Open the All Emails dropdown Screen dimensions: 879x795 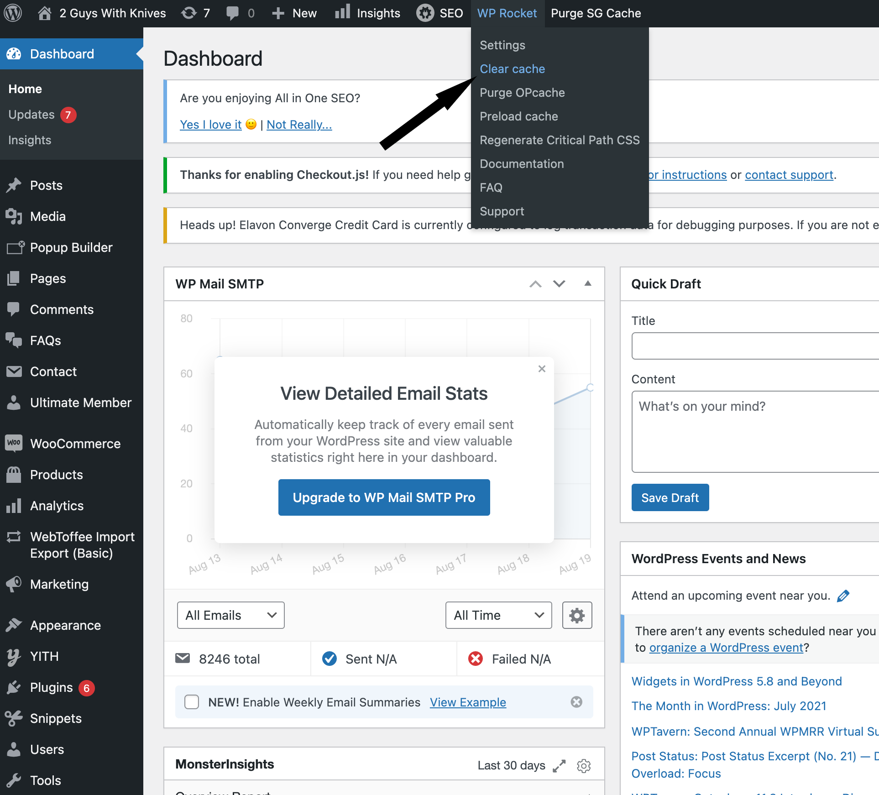tap(230, 615)
